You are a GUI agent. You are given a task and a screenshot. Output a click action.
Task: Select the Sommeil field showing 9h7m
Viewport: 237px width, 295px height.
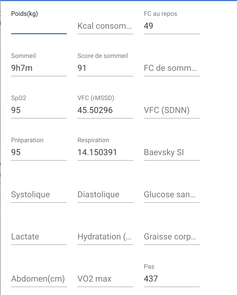point(39,68)
